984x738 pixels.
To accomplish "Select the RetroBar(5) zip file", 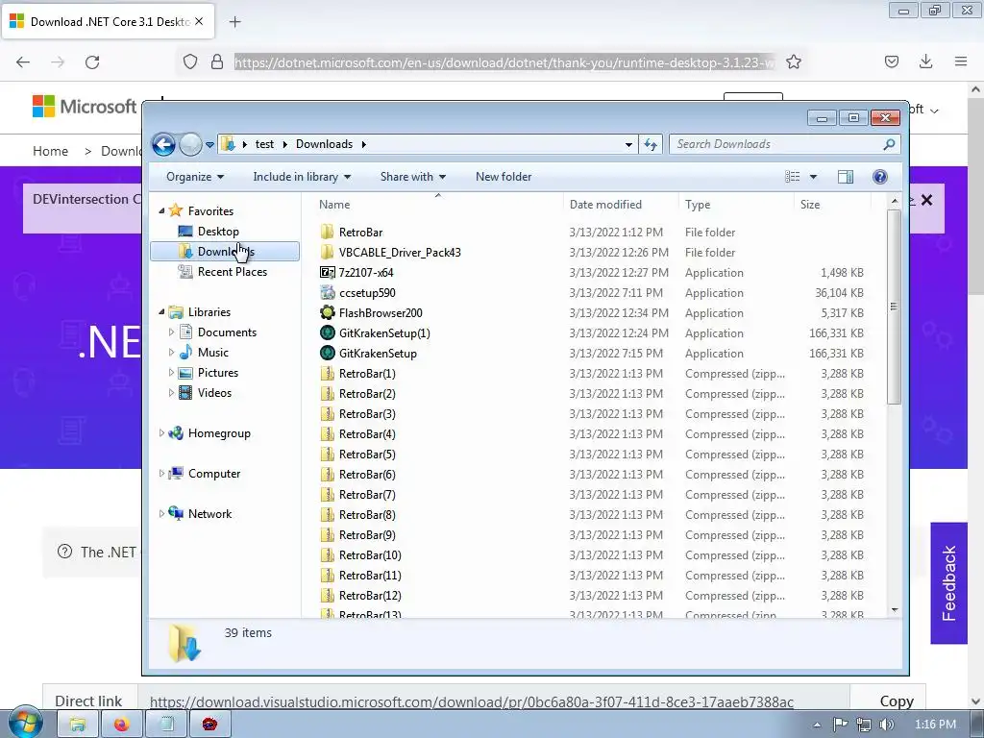I will coord(367,455).
